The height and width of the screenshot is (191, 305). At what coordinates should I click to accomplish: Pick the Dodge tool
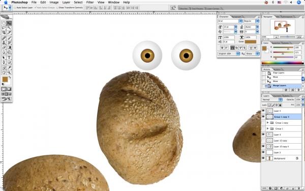[x=9, y=52]
